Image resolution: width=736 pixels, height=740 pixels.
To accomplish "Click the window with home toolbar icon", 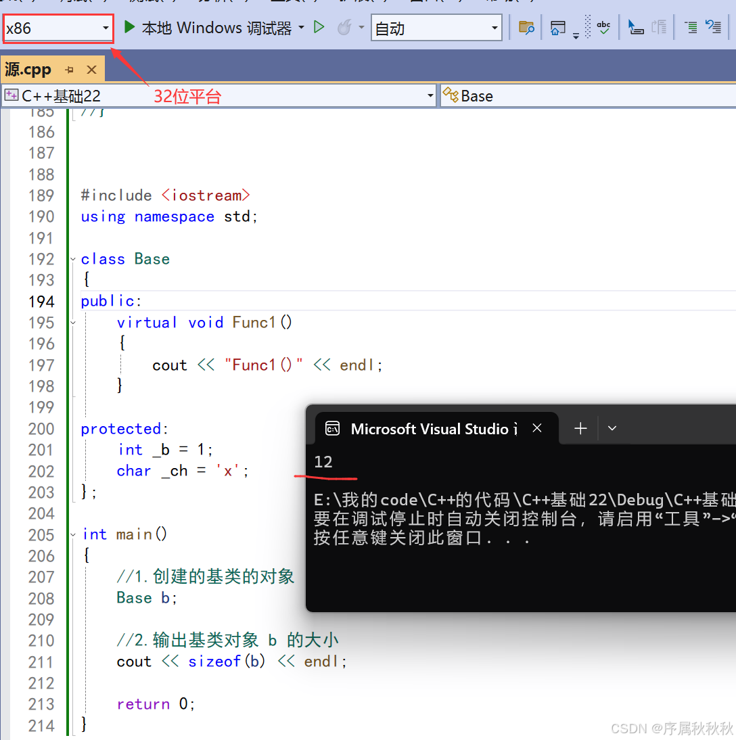I will tap(558, 28).
